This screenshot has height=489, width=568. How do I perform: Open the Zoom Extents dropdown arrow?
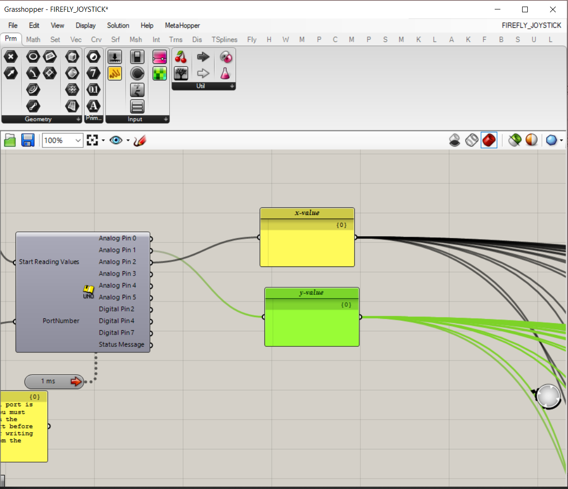pyautogui.click(x=103, y=140)
